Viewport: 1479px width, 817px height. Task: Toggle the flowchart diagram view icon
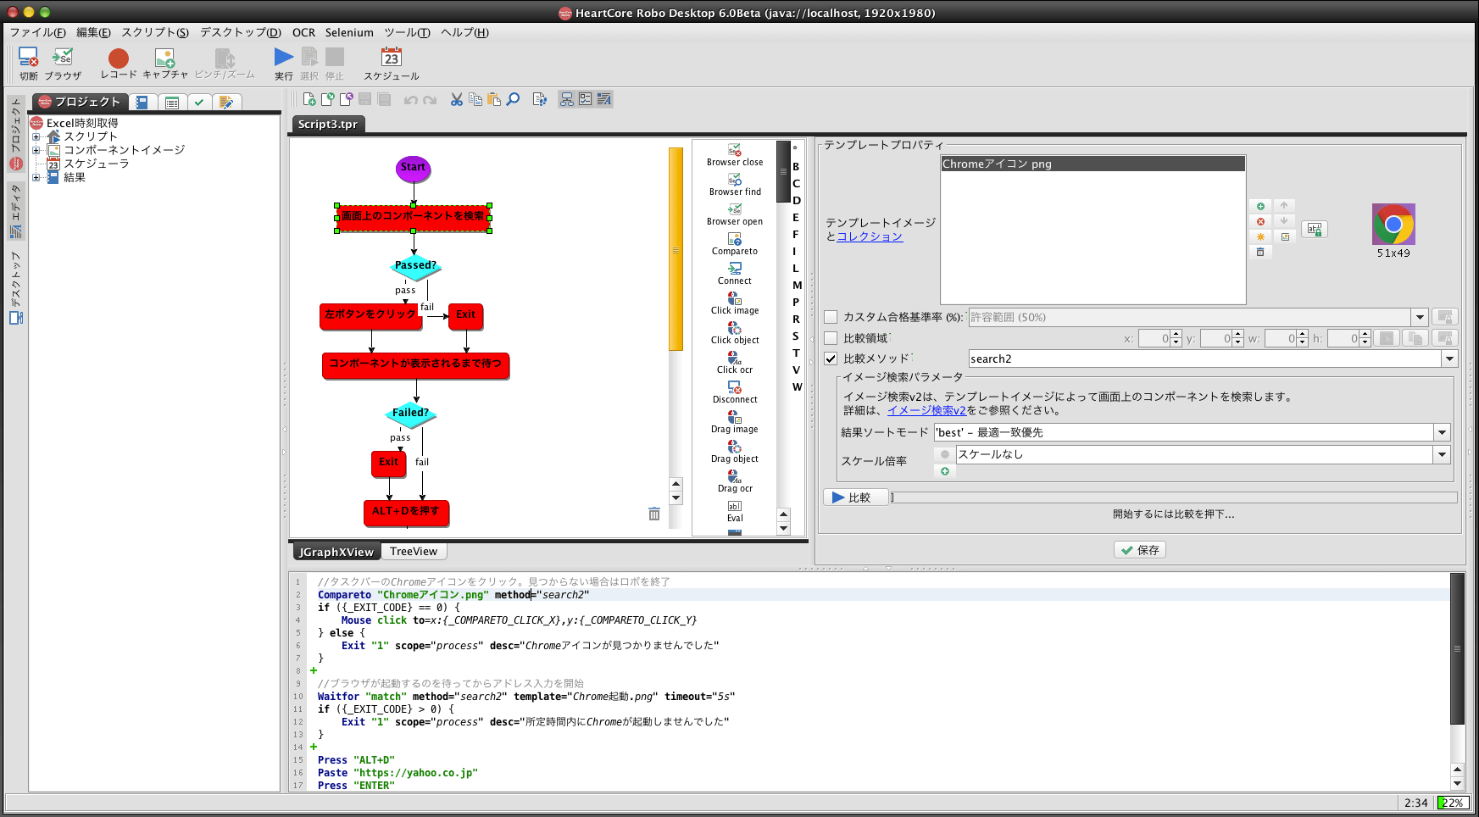pos(567,99)
